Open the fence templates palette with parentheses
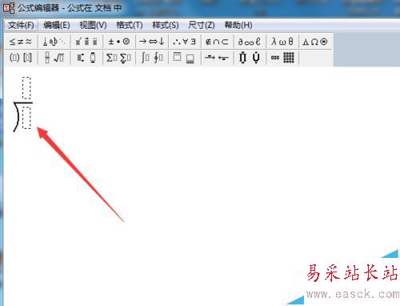 coord(21,58)
